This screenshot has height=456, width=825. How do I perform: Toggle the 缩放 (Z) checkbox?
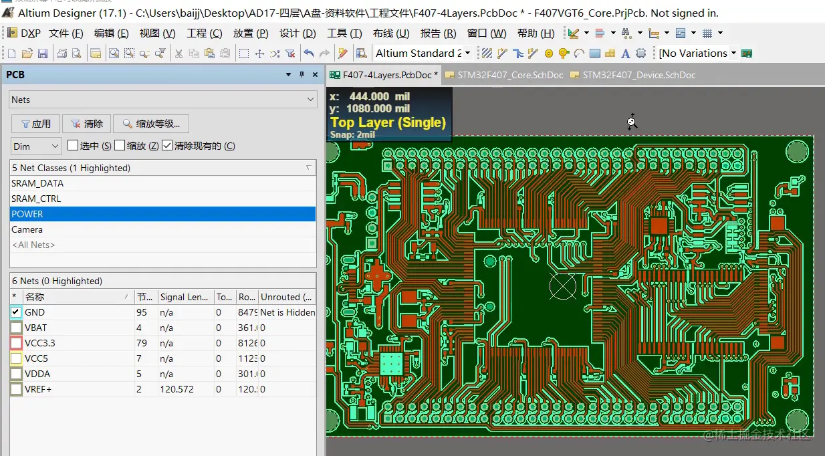120,146
